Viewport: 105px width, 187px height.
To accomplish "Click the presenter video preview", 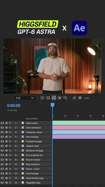I will [52, 66].
